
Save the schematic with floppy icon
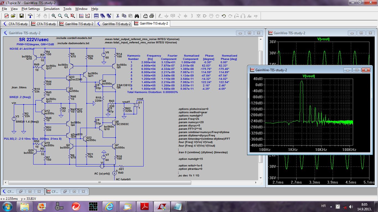[x=21, y=16]
